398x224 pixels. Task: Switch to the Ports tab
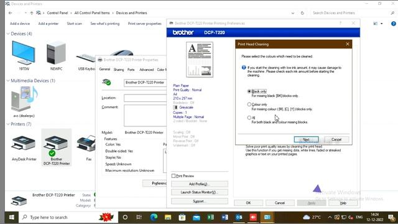131,70
